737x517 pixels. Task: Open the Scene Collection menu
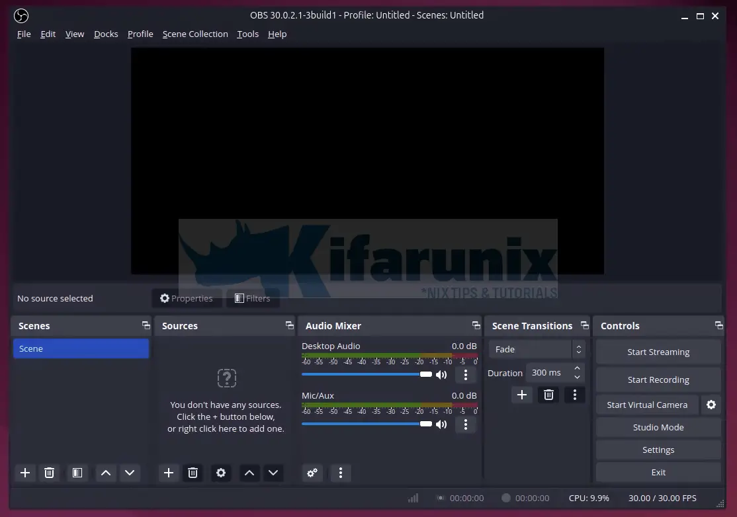coord(195,34)
